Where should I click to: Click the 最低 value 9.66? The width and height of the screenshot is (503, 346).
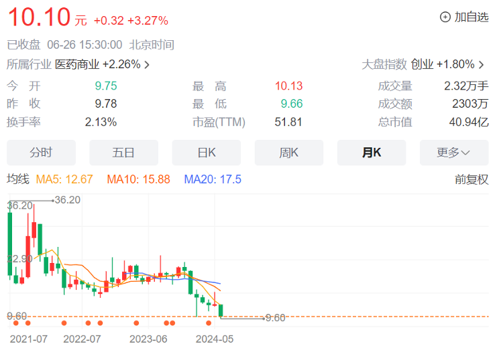[292, 104]
